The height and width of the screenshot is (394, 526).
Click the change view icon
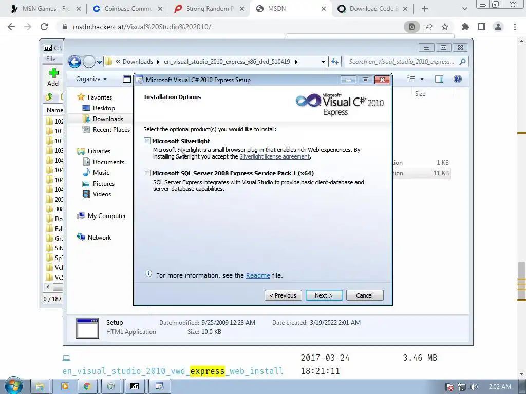[411, 79]
